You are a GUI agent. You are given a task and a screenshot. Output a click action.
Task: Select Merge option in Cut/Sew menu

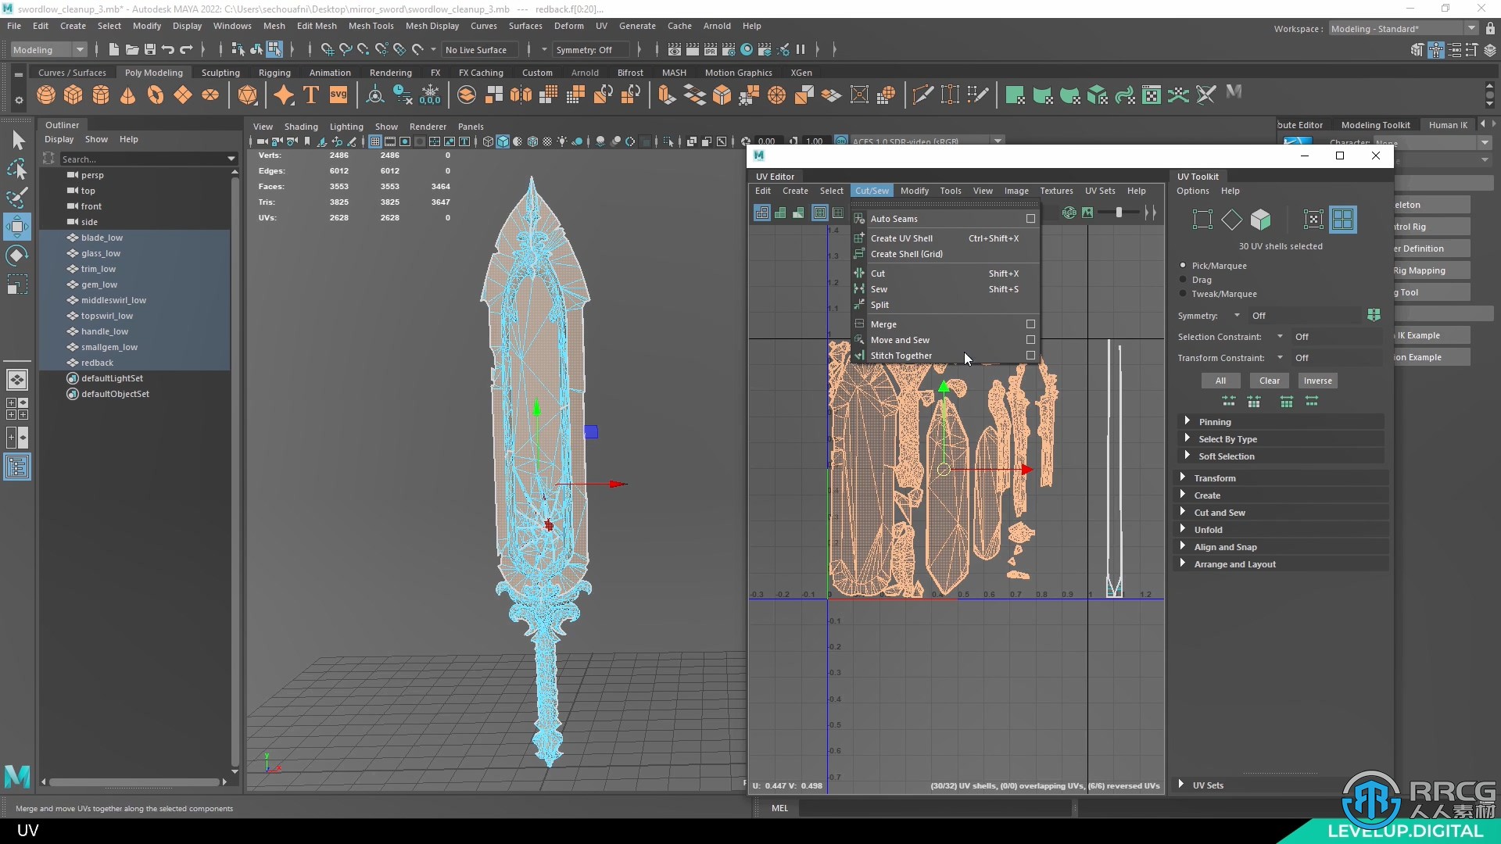[883, 324]
